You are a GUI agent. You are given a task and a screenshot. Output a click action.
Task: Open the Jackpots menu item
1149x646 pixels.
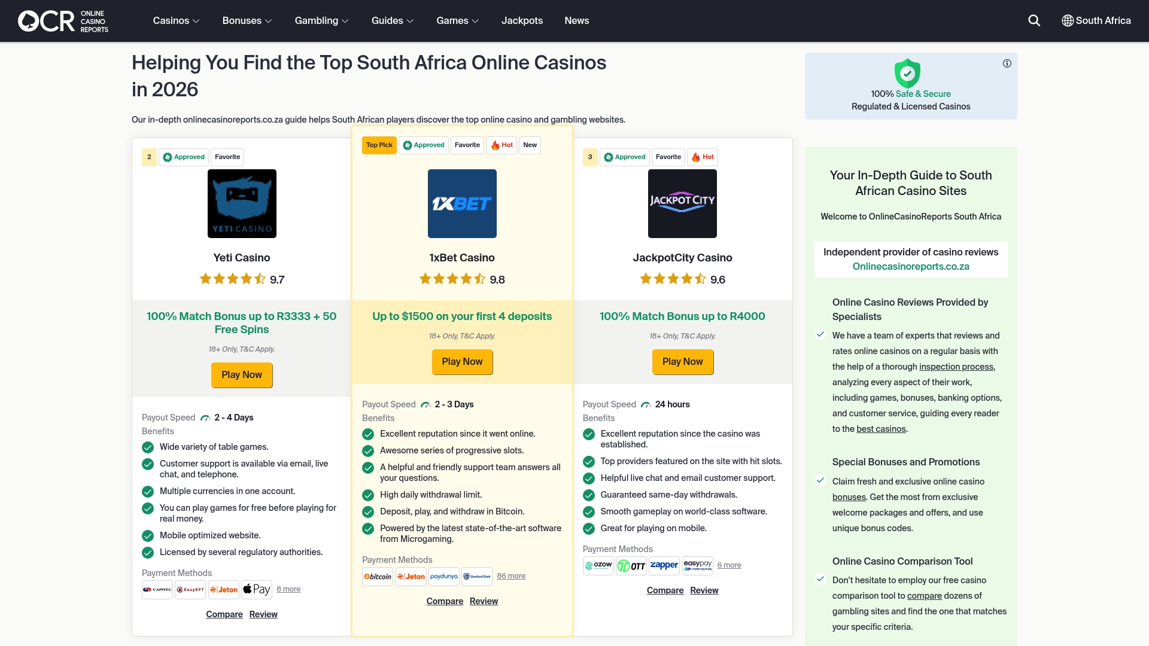[x=522, y=20]
